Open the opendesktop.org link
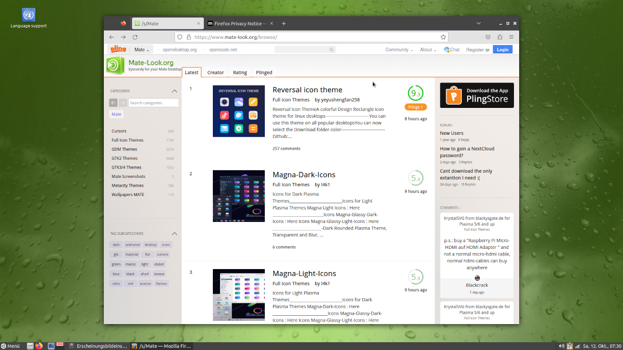The width and height of the screenshot is (623, 350). pyautogui.click(x=180, y=50)
